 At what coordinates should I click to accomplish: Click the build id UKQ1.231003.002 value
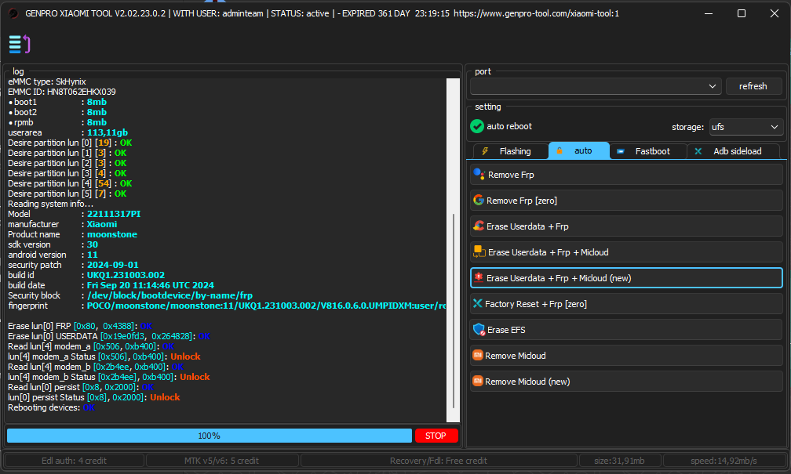pyautogui.click(x=126, y=275)
